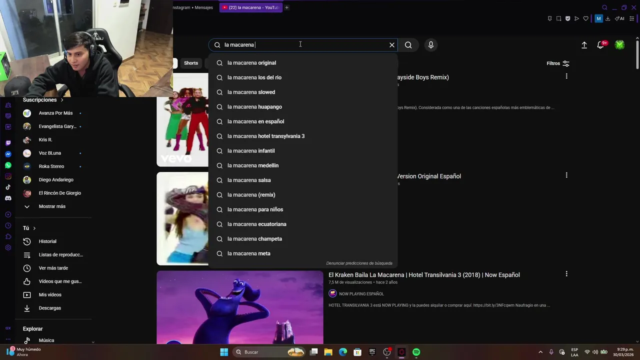Open Discord in the Opera GX sidebar

pos(8,198)
